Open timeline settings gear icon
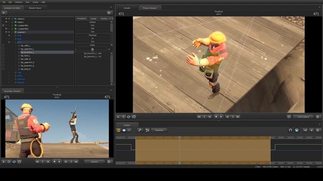The width and height of the screenshot is (323, 181). [318, 130]
